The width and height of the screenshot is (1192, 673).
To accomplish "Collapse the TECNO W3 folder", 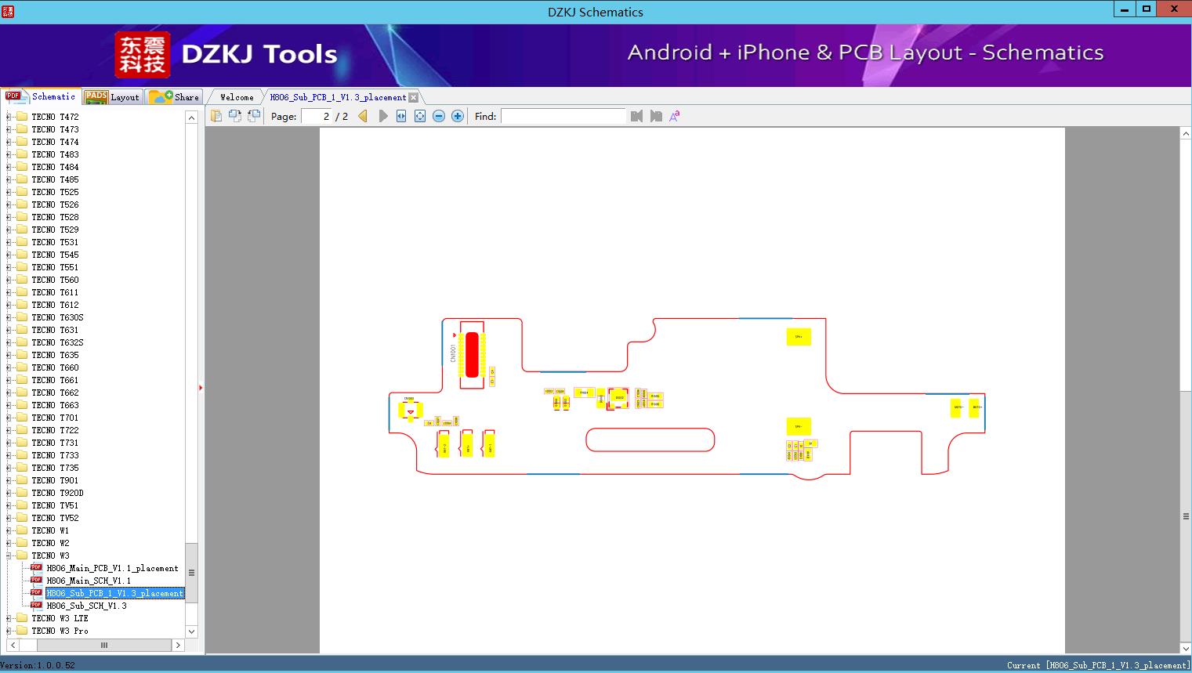I will click(9, 555).
